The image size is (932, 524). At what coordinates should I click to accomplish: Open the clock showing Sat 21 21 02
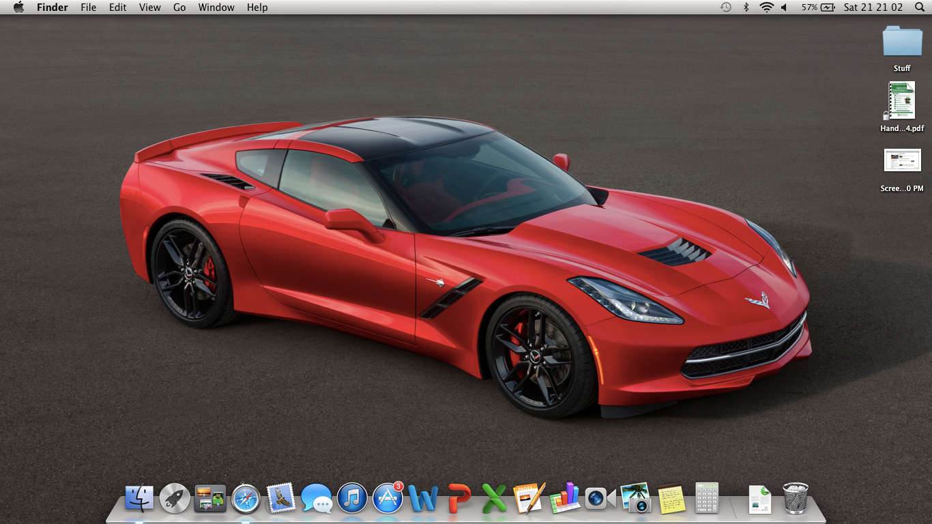pos(873,8)
